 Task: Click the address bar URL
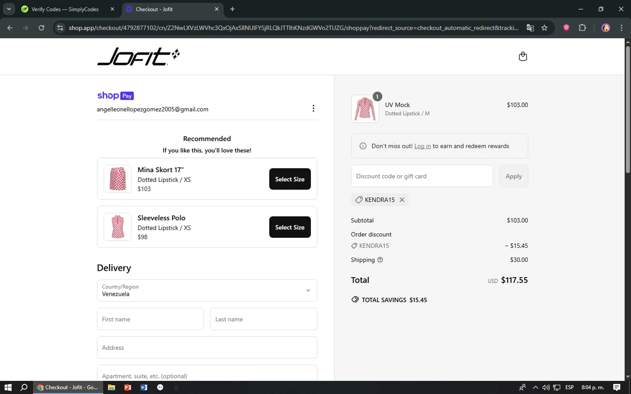point(294,28)
